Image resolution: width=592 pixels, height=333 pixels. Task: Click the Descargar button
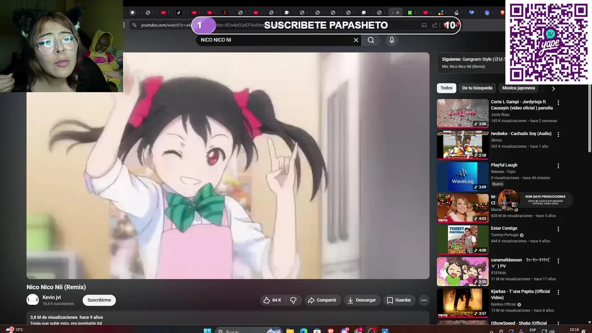pos(362,300)
